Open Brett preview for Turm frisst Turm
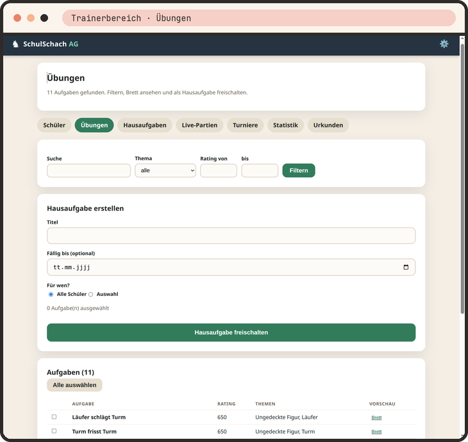This screenshot has width=468, height=442. pos(376,432)
